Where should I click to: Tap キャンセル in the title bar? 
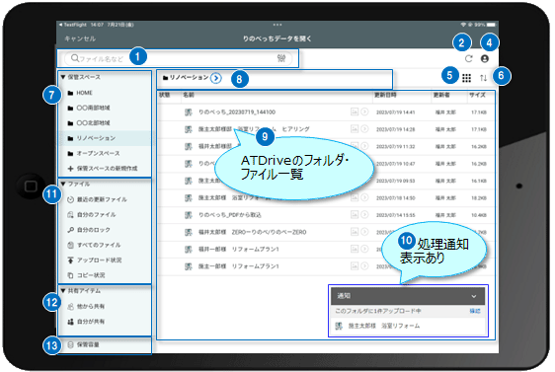coord(80,38)
